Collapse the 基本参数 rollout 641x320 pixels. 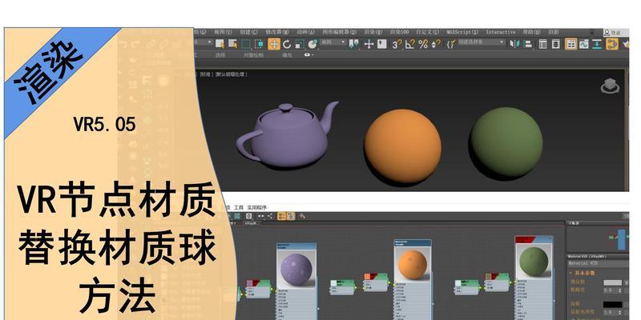point(584,272)
